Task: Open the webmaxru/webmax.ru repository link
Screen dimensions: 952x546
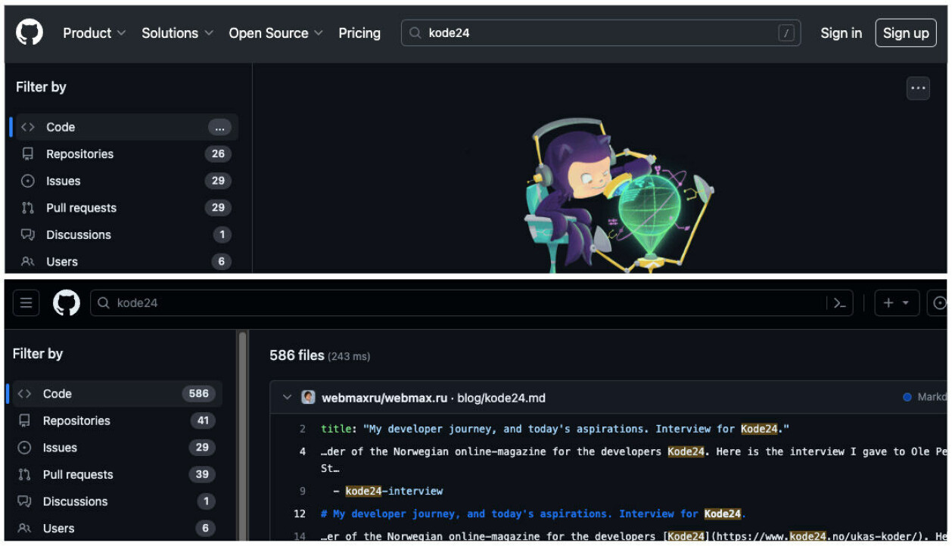Action: 384,398
